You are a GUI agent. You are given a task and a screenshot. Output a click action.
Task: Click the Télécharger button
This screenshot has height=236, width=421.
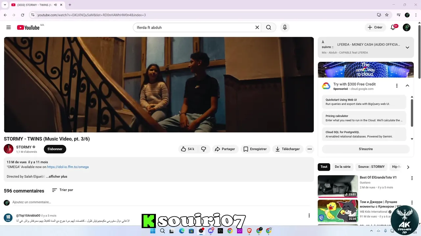[288, 149]
